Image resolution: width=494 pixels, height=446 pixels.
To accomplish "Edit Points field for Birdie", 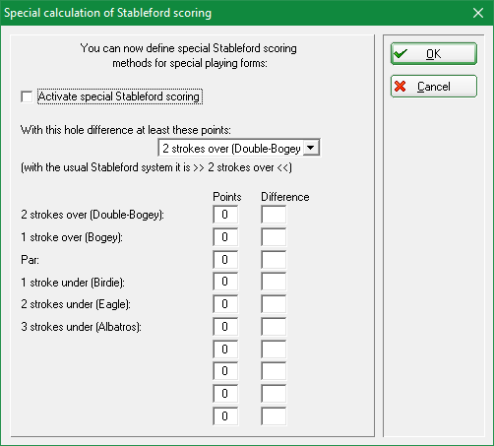I will 225,282.
